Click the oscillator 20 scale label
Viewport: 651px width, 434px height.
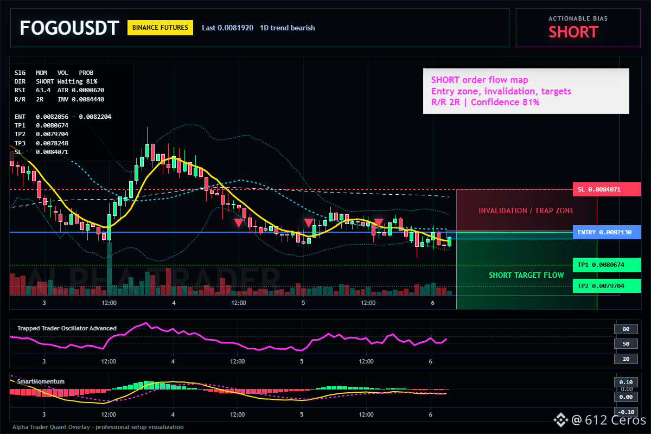[626, 359]
